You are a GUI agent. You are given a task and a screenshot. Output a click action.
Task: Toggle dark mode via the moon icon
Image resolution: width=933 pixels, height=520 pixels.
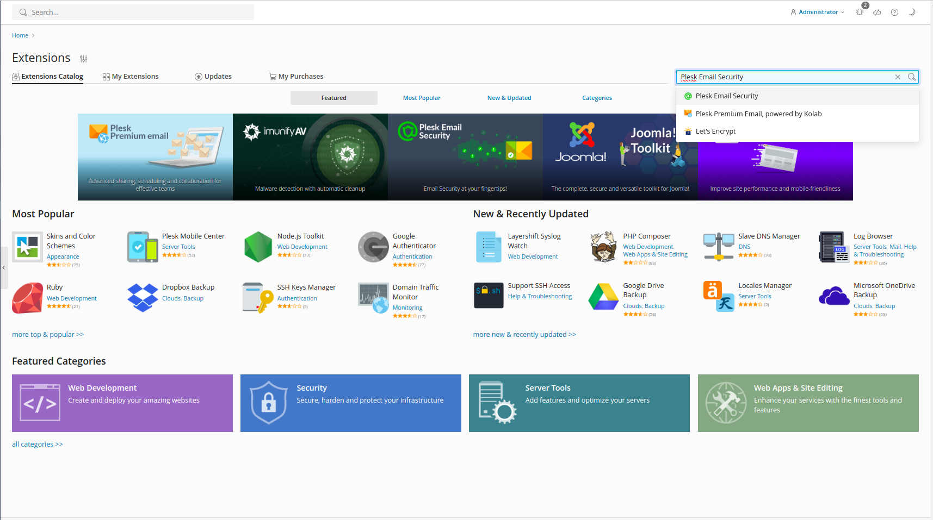pos(911,12)
